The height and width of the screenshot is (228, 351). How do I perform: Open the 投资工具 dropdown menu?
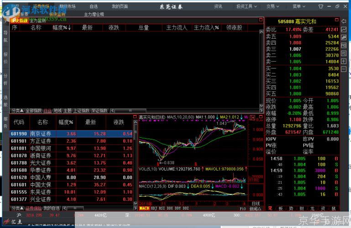(x=246, y=6)
